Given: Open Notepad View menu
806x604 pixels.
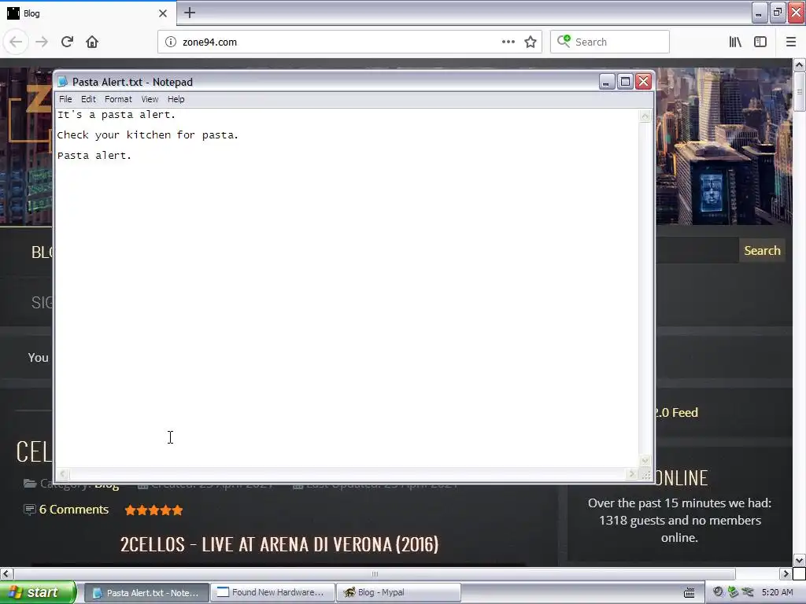Looking at the screenshot, I should pyautogui.click(x=150, y=99).
